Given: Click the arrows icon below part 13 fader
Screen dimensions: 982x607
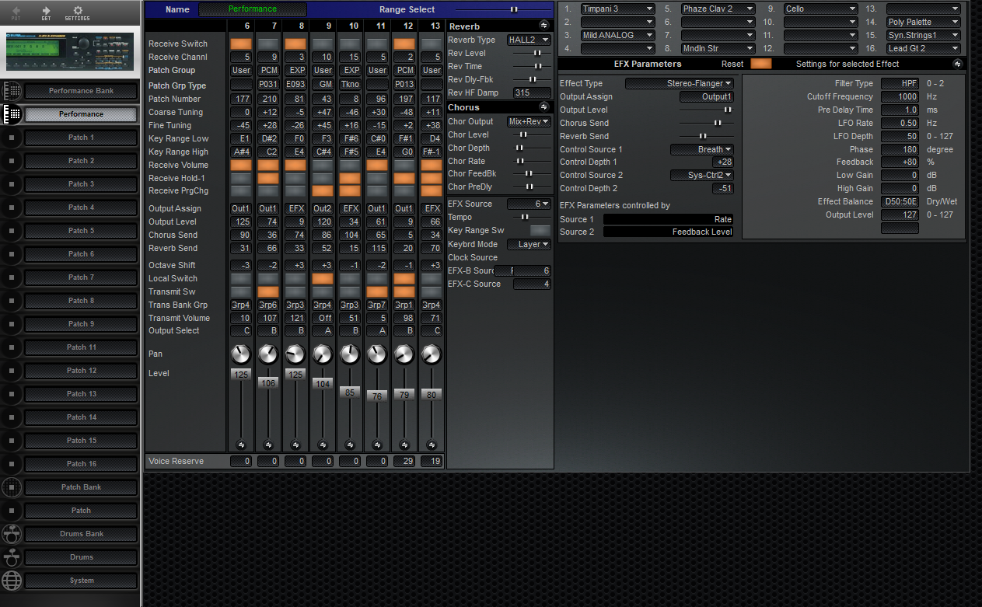Looking at the screenshot, I should (432, 445).
